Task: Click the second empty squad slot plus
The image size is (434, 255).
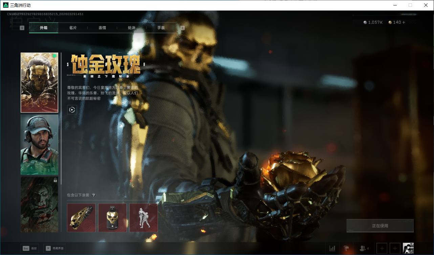Action: coord(395,249)
